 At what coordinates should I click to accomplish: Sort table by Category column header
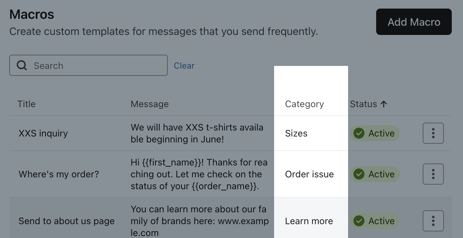pyautogui.click(x=304, y=104)
